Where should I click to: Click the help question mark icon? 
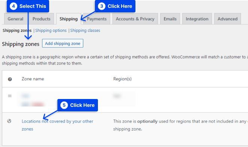click(x=10, y=79)
